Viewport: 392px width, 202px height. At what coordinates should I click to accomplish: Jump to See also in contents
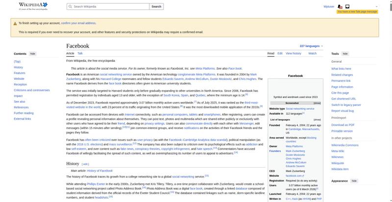[20, 102]
